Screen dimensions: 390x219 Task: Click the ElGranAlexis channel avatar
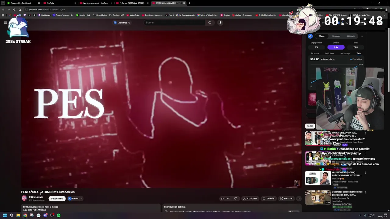click(x=24, y=199)
